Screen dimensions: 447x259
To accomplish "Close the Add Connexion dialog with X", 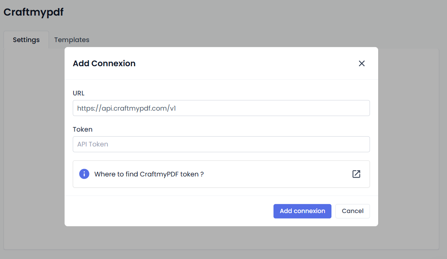I will [361, 63].
